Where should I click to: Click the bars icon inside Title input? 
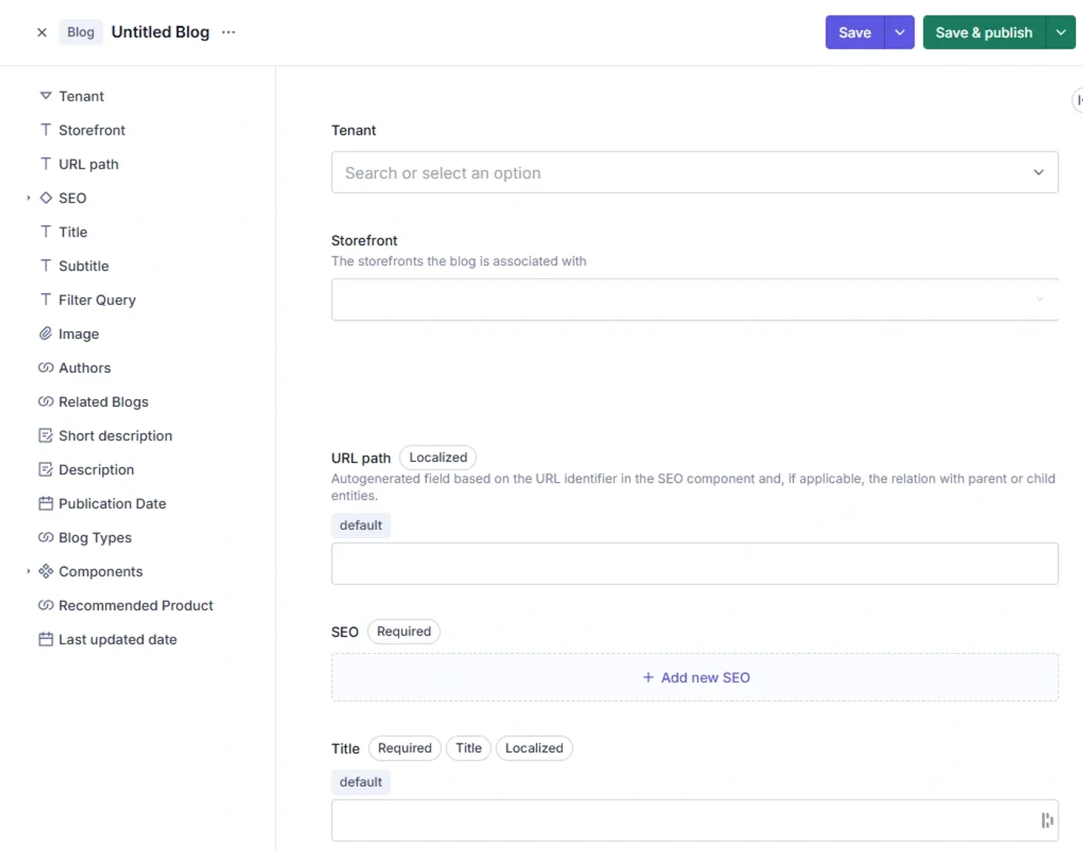[1047, 821]
